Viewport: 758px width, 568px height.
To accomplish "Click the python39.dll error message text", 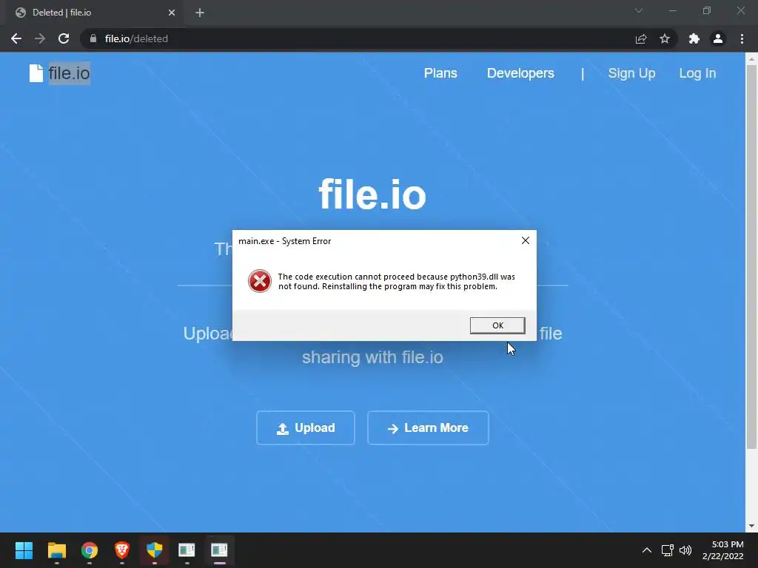I will pos(397,282).
